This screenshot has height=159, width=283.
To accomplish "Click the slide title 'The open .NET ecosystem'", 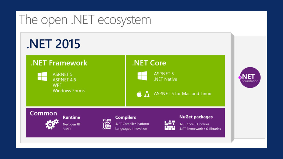I will coord(85,20).
